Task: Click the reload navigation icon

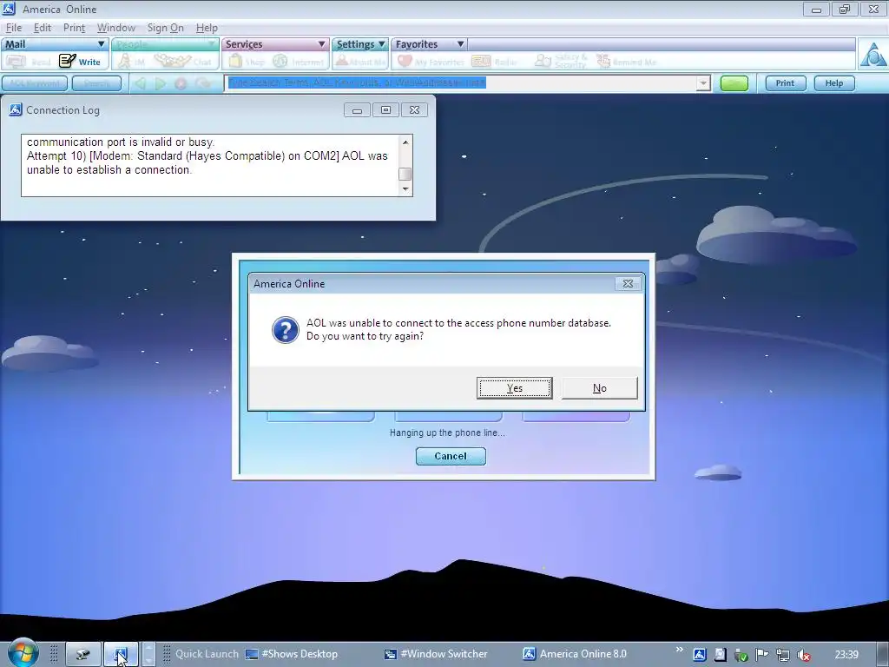Action: [x=202, y=83]
